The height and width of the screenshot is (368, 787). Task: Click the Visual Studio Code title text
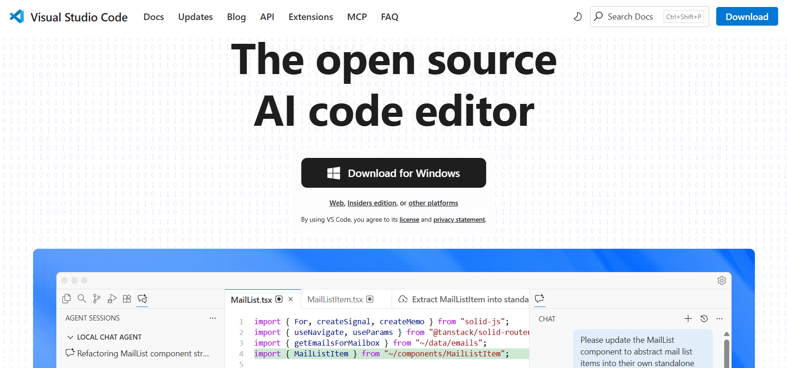coord(79,17)
